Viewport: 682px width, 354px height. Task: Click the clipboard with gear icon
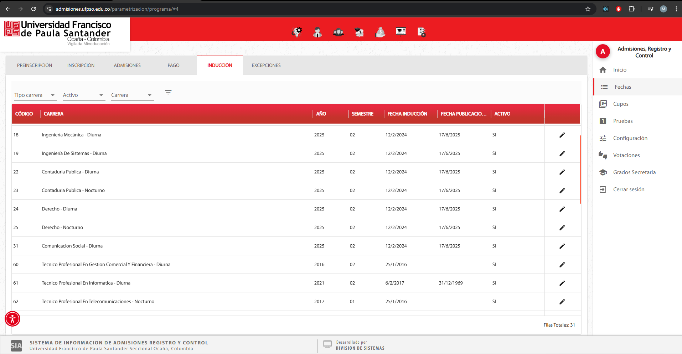(422, 32)
